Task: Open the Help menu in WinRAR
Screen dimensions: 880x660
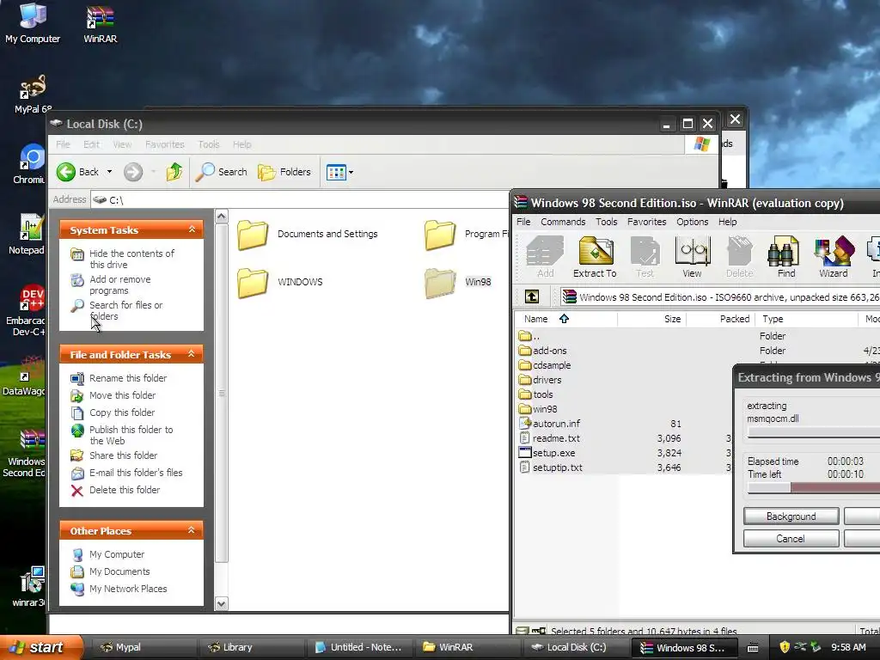Action: click(x=727, y=222)
